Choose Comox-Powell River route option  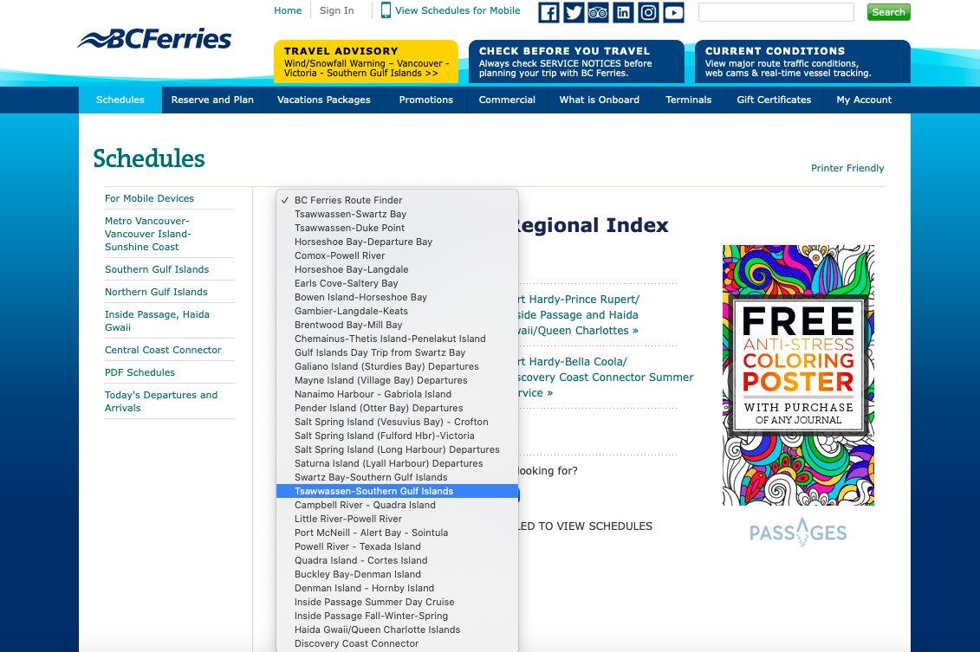click(398, 255)
